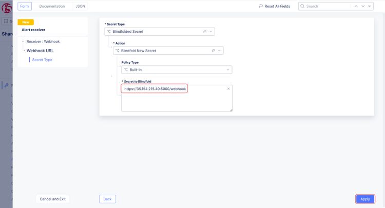Reset the Action field value
385x208 pixels.
click(x=213, y=51)
